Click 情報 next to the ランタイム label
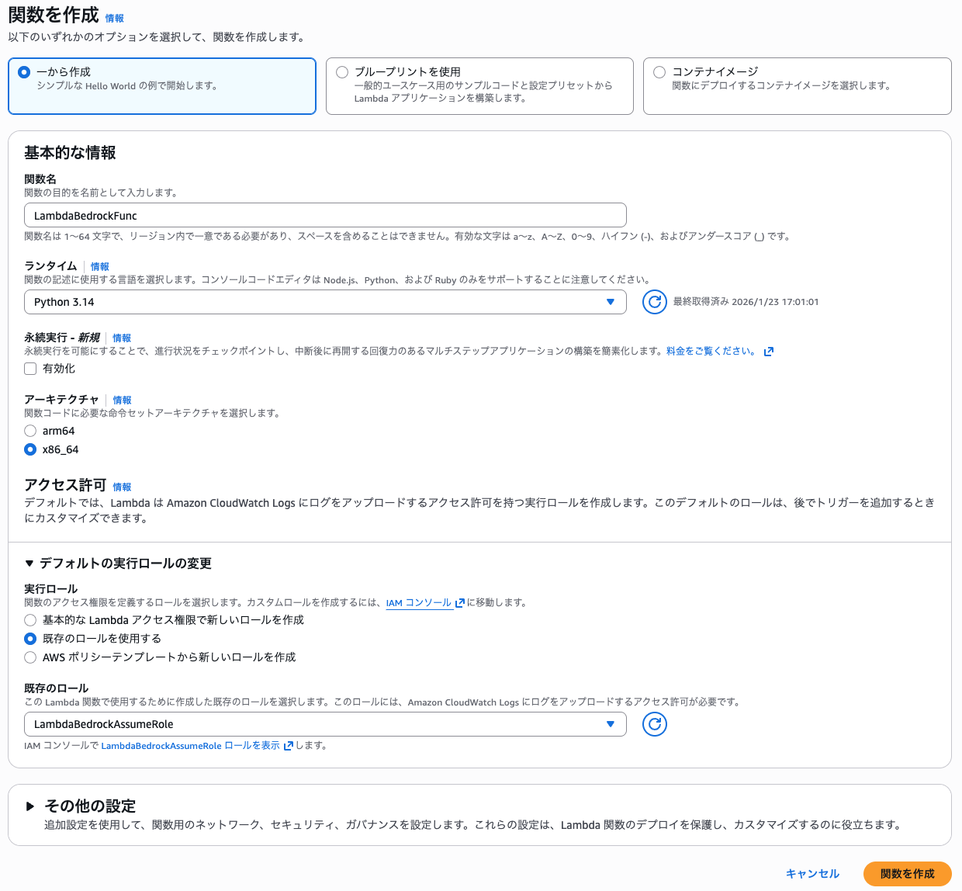 click(100, 266)
